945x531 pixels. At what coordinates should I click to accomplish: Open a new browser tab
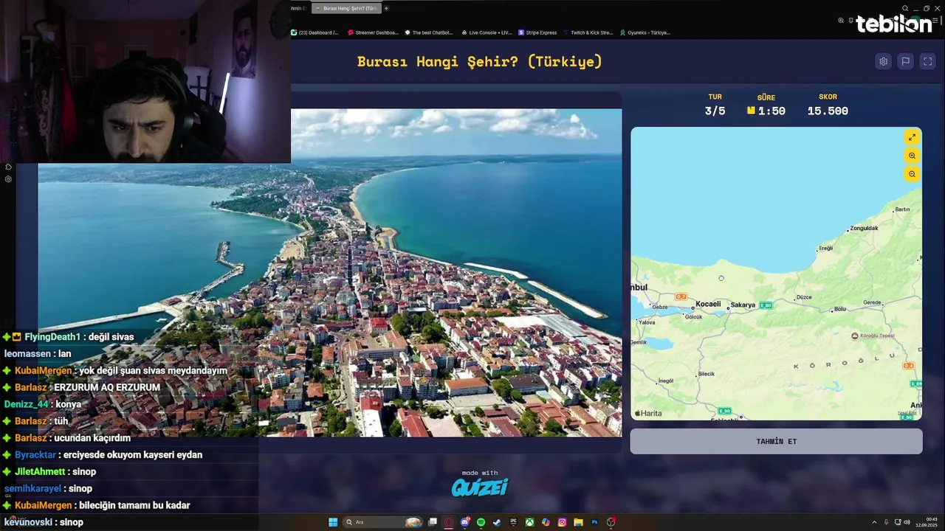pos(386,8)
